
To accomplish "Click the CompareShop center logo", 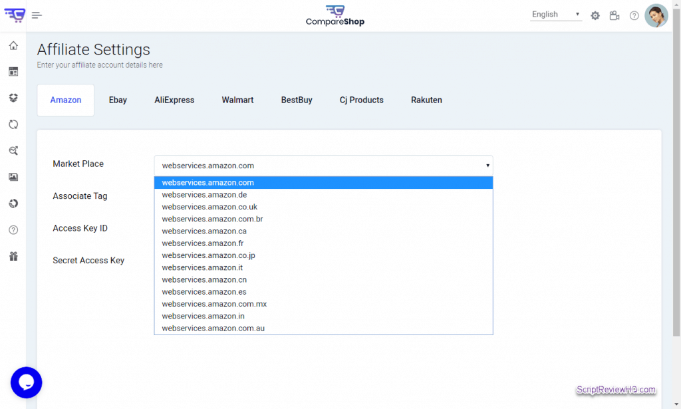I will coord(335,16).
